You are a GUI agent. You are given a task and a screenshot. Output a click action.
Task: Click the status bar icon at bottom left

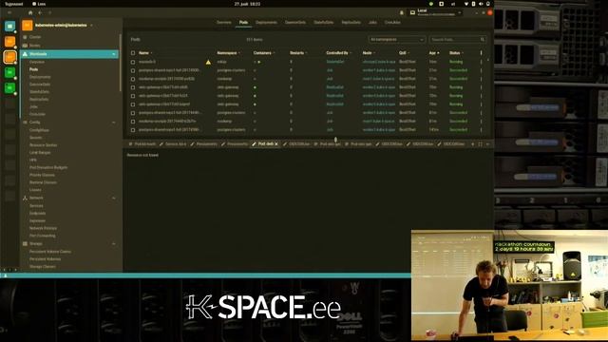point(6,275)
